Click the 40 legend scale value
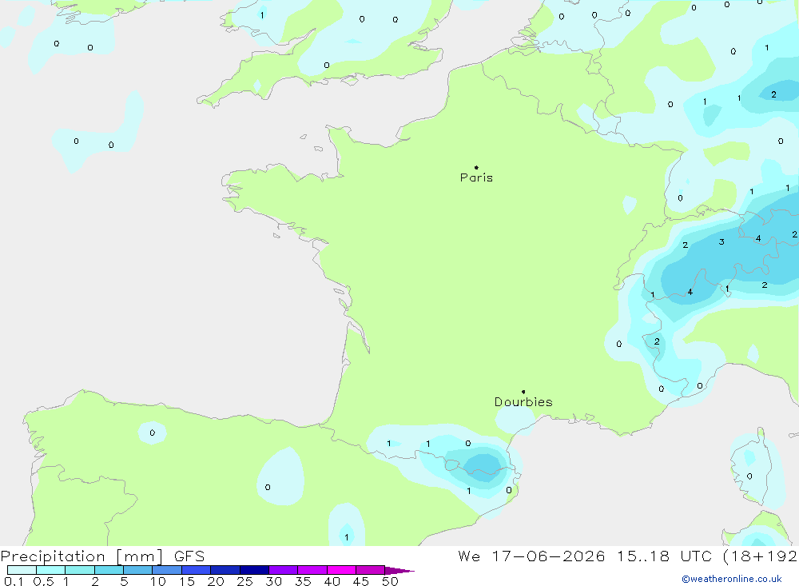799x586 pixels. tap(332, 581)
